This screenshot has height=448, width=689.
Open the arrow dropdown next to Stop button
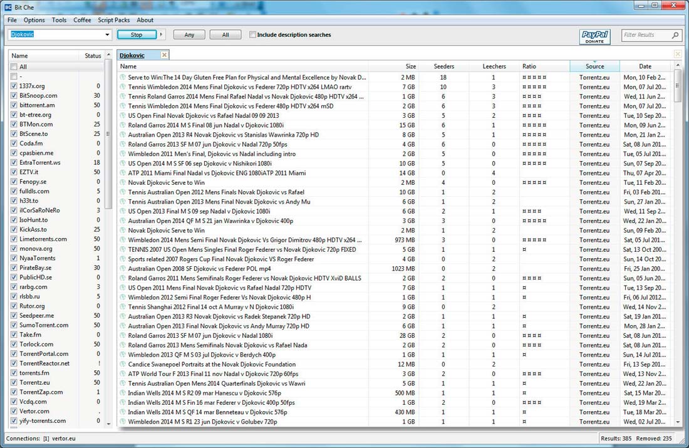[161, 34]
